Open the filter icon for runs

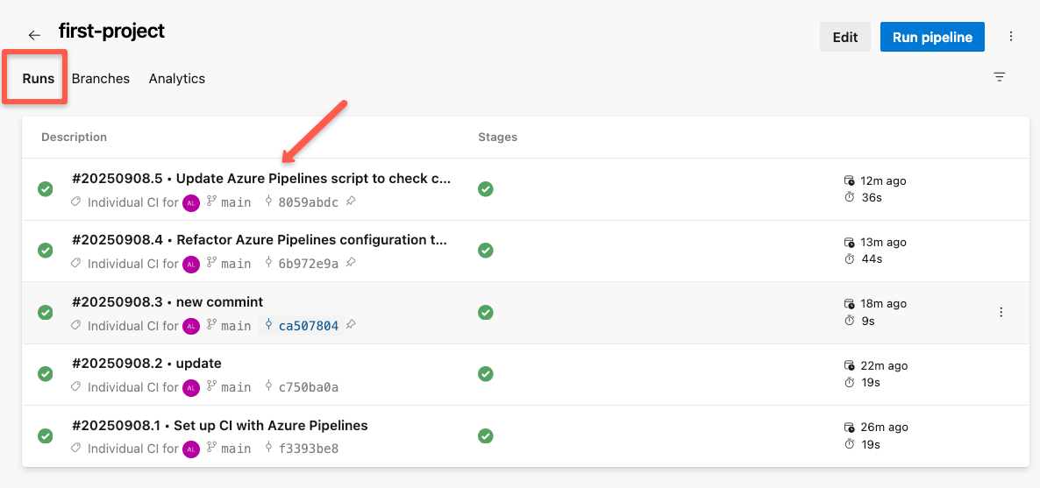click(x=1000, y=77)
